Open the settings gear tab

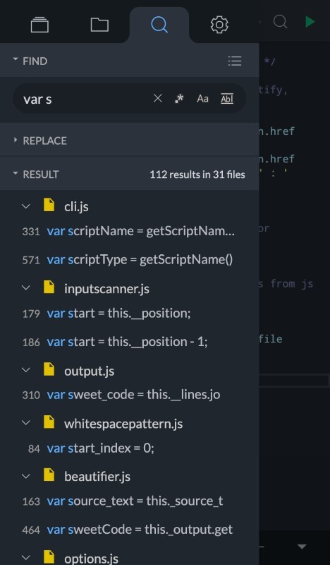pos(219,25)
